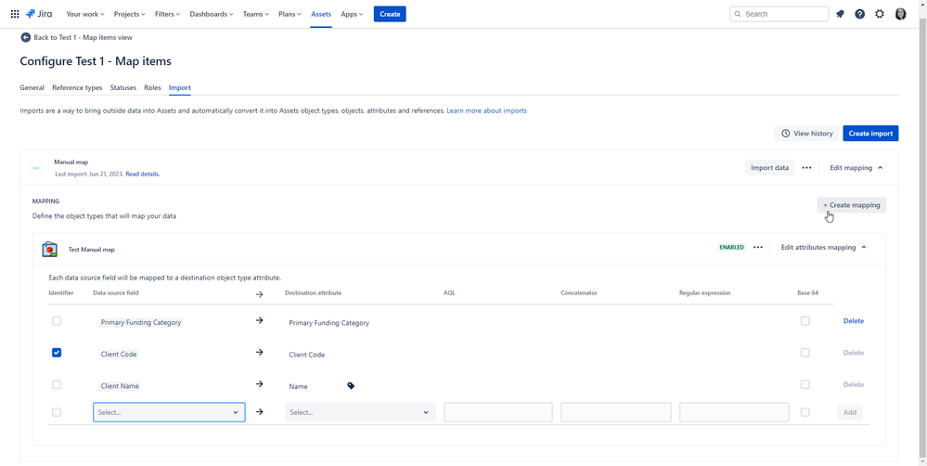927x466 pixels.
Task: Open the settings gear icon
Action: (x=880, y=14)
